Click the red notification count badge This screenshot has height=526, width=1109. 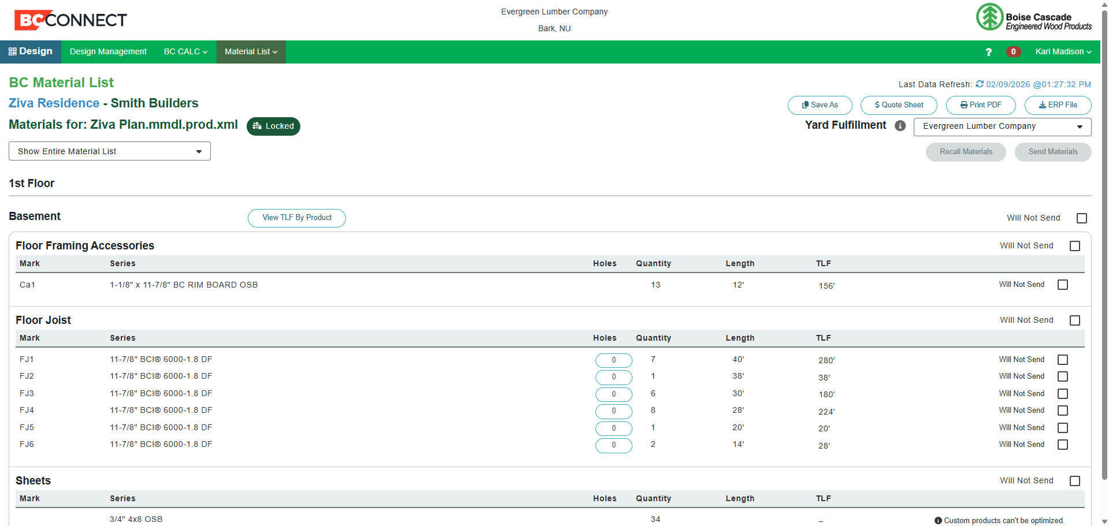(x=1013, y=52)
